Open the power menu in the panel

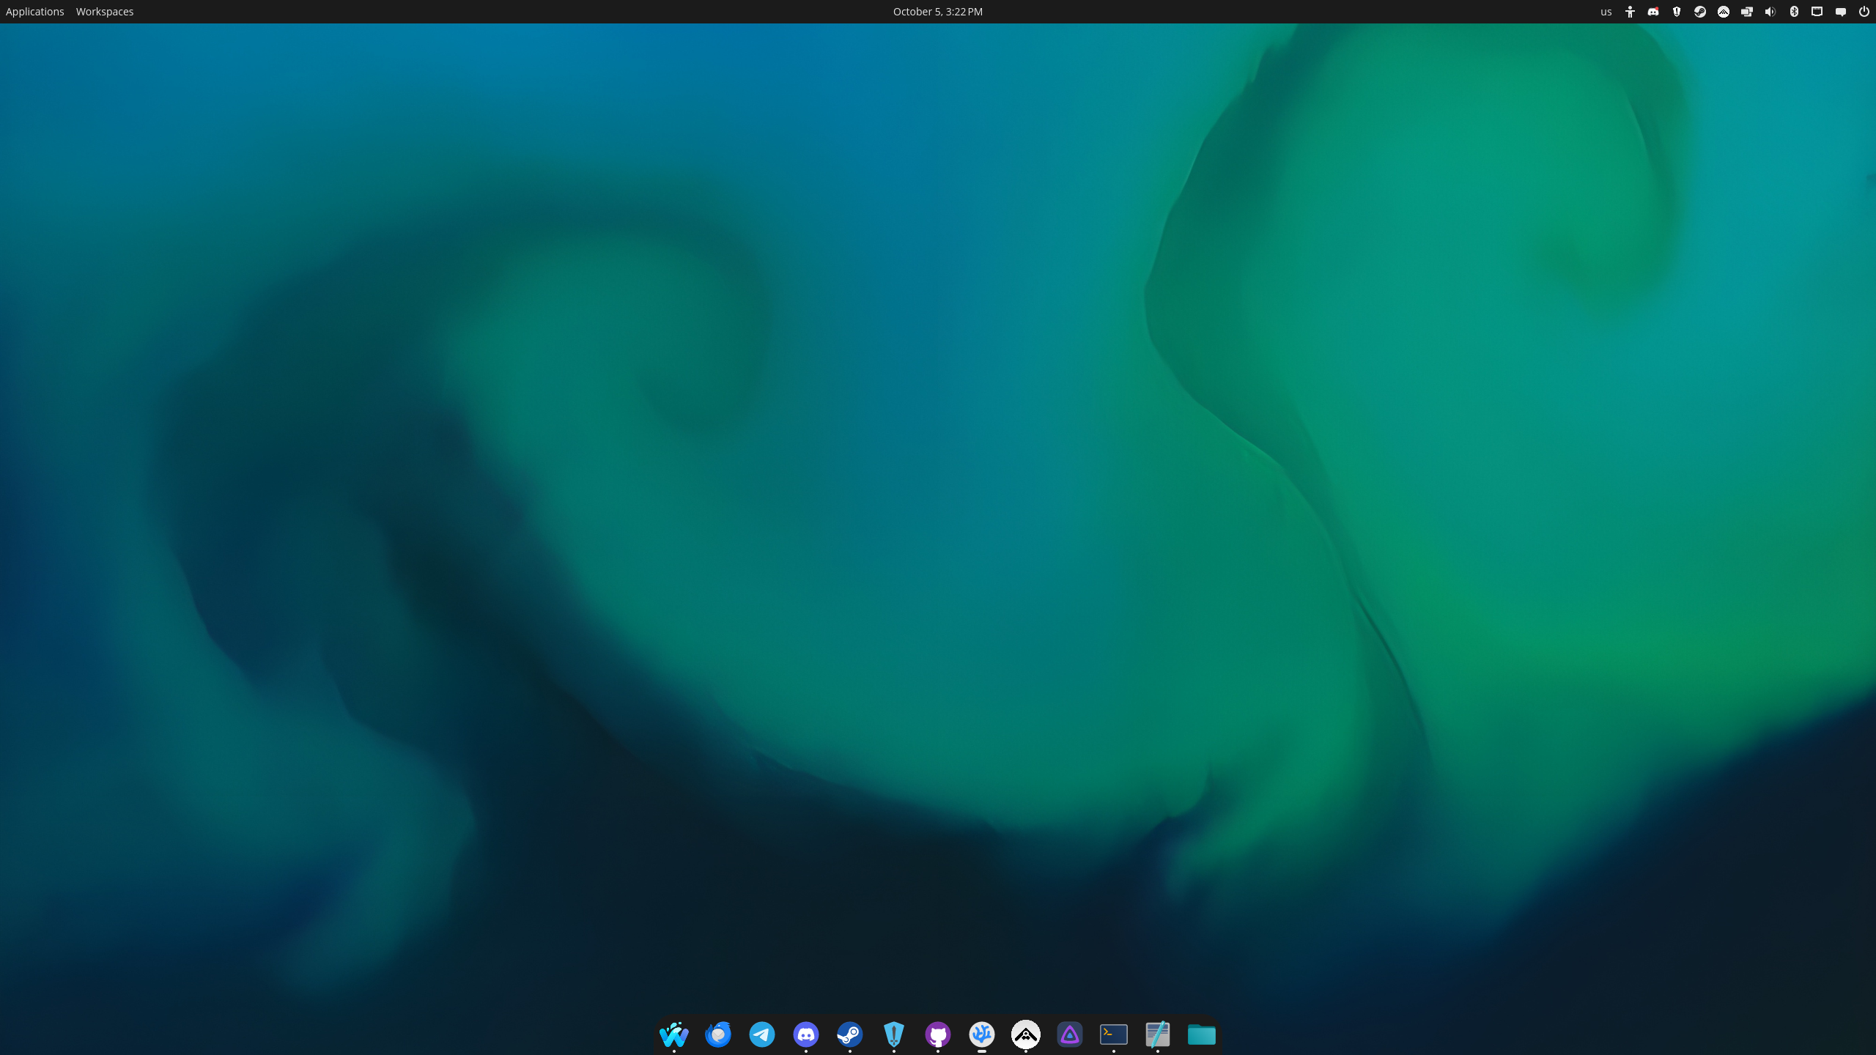[1864, 12]
